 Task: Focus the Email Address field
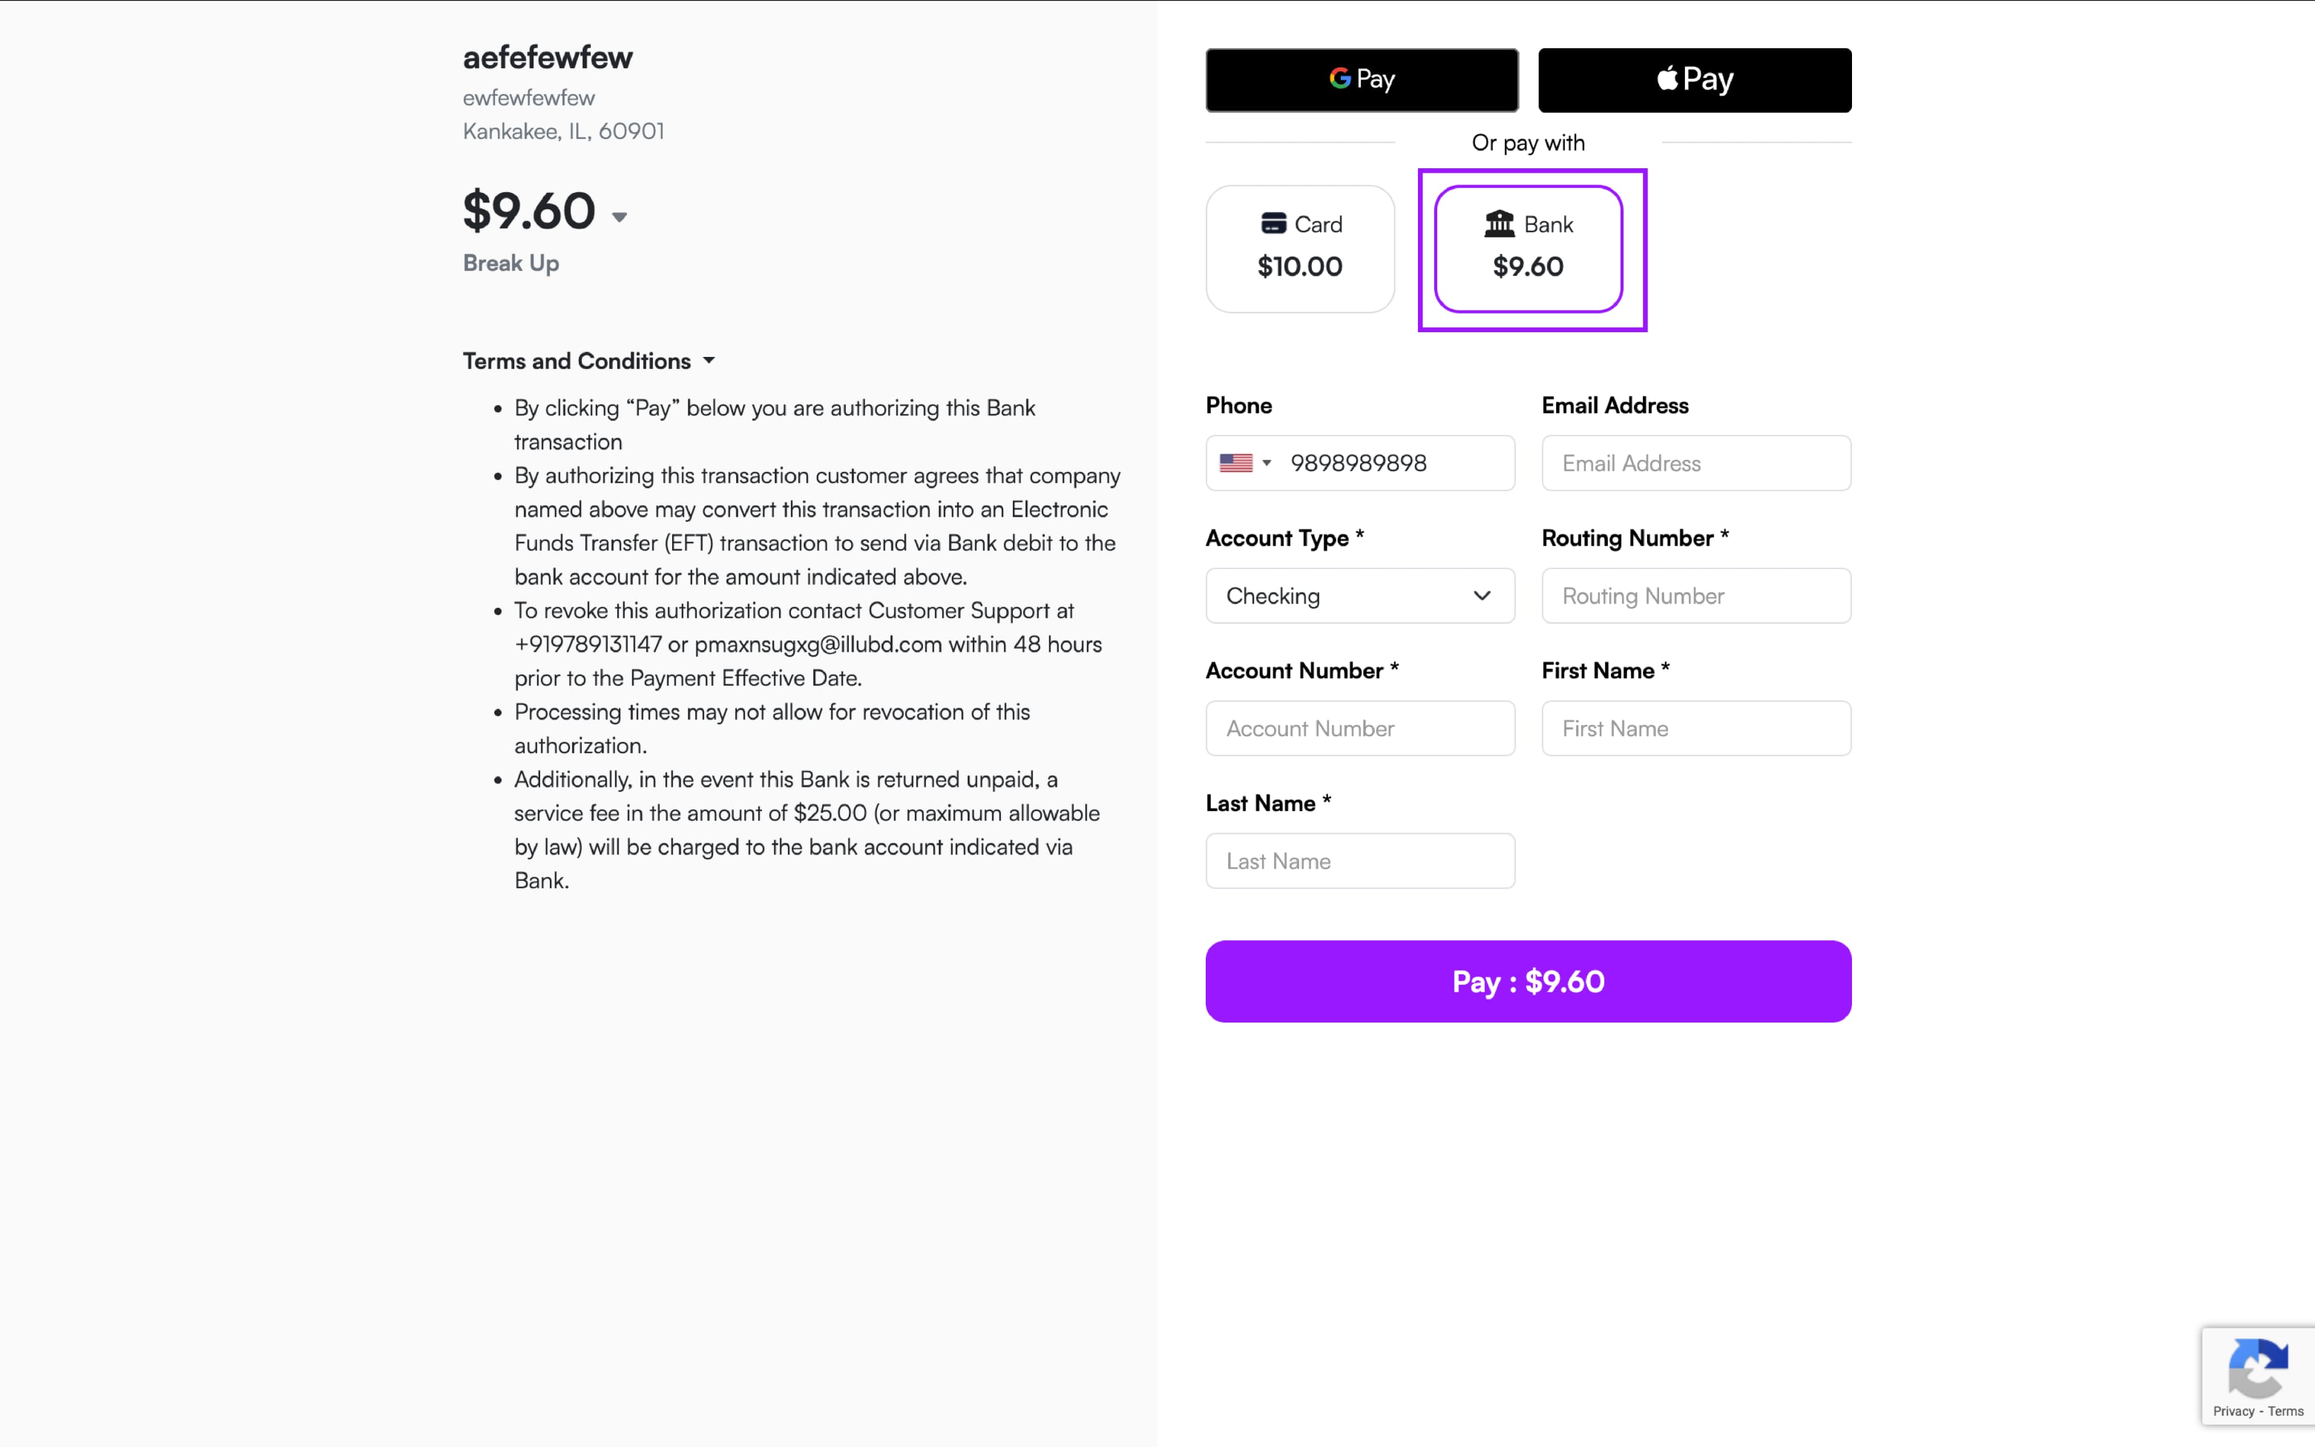click(1695, 463)
